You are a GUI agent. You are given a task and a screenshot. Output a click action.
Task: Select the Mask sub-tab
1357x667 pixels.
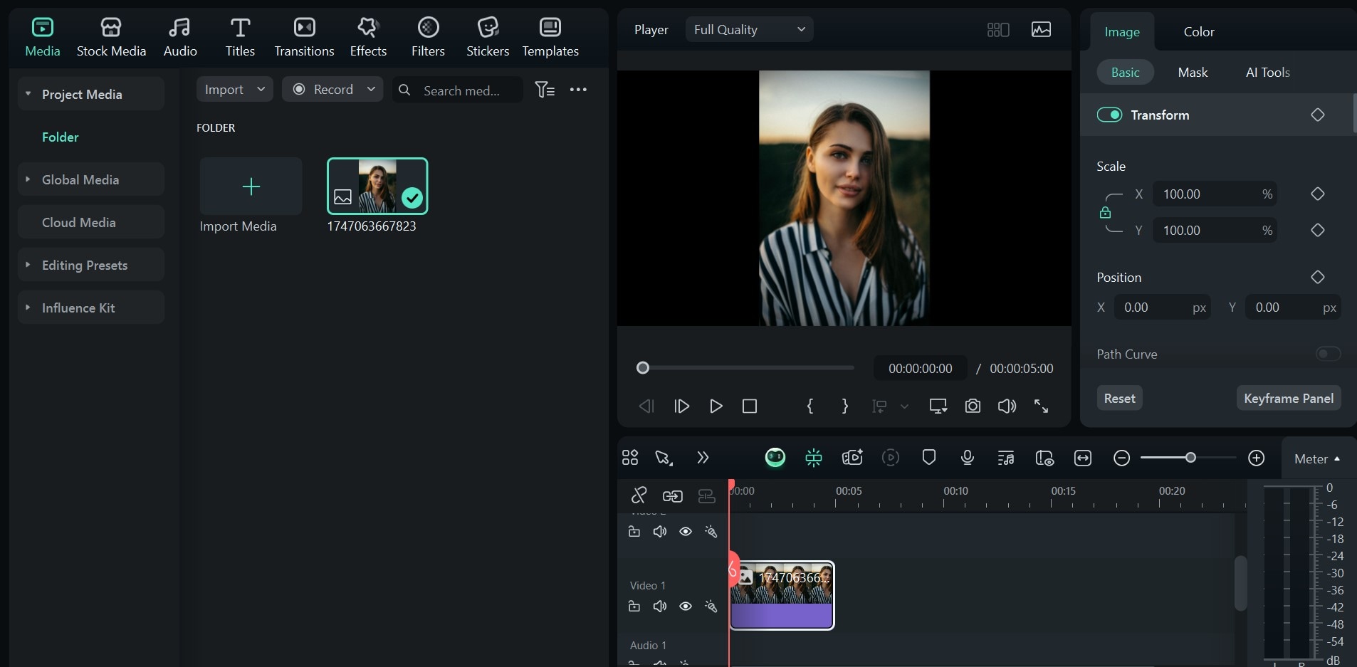(1193, 73)
